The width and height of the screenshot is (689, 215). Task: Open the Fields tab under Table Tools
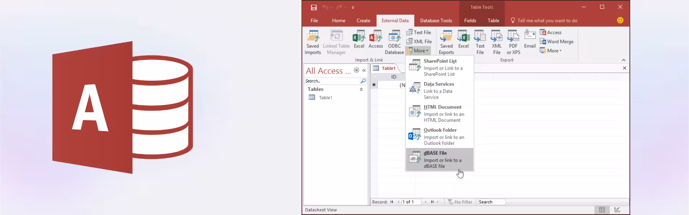[x=470, y=20]
